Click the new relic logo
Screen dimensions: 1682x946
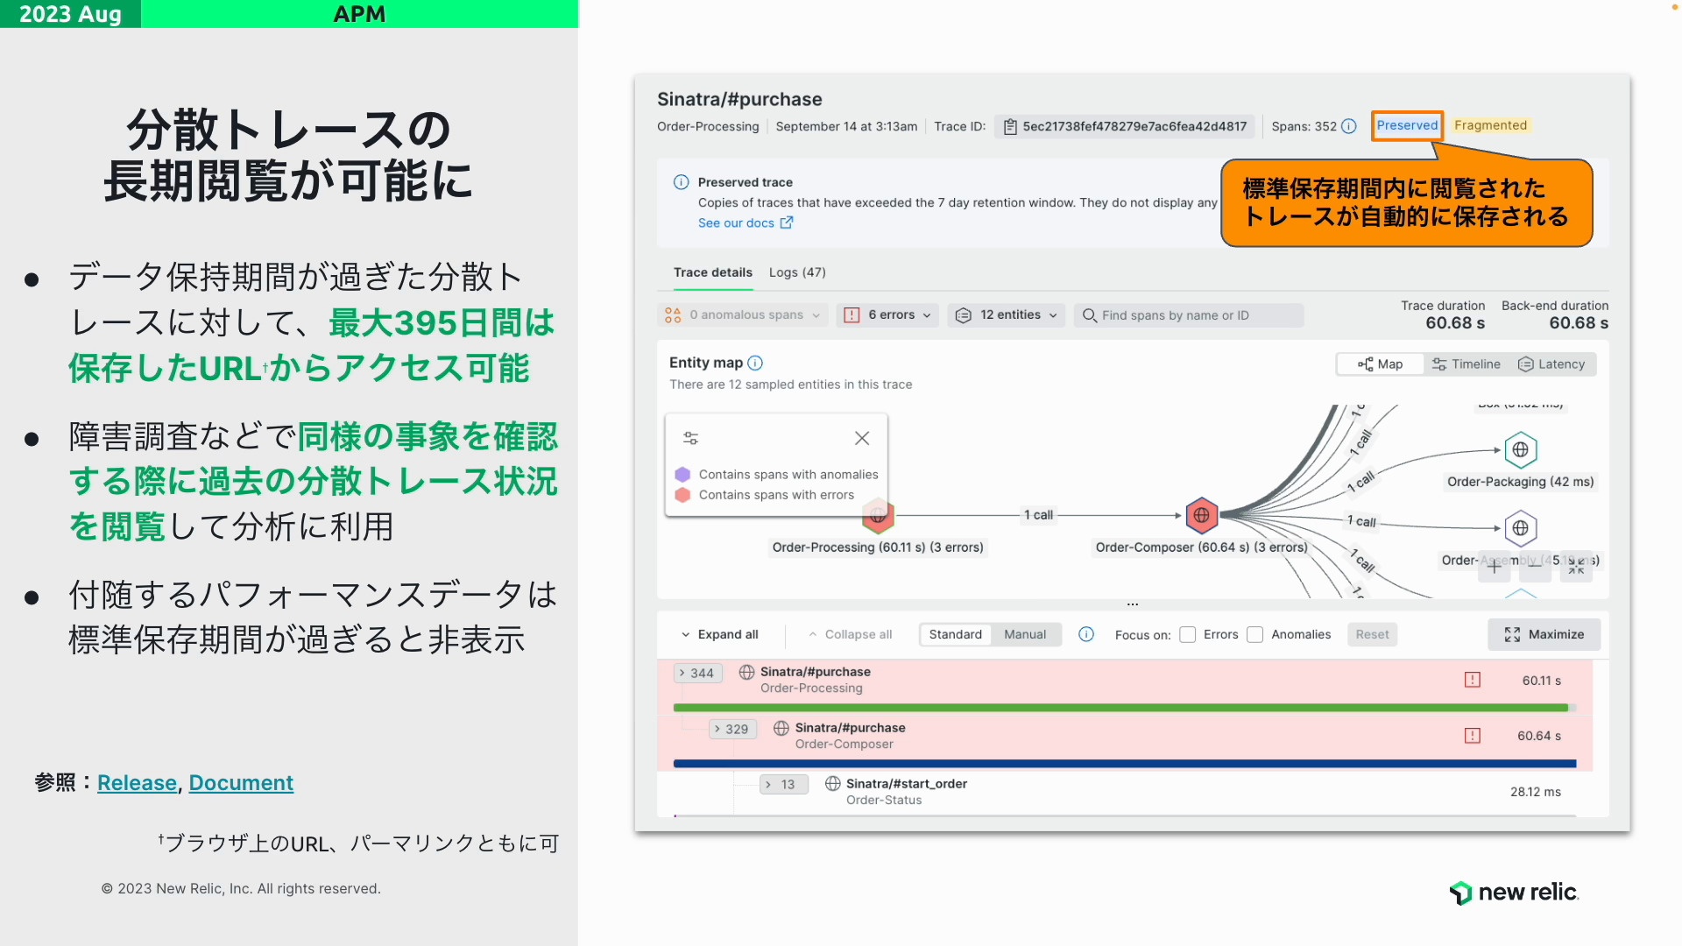coord(1514,893)
